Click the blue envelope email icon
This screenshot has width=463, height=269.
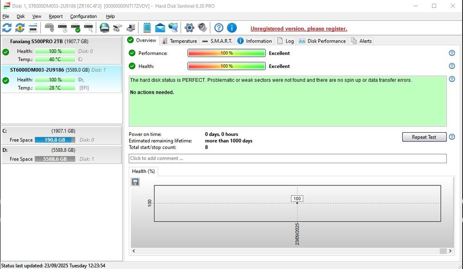[x=160, y=28]
